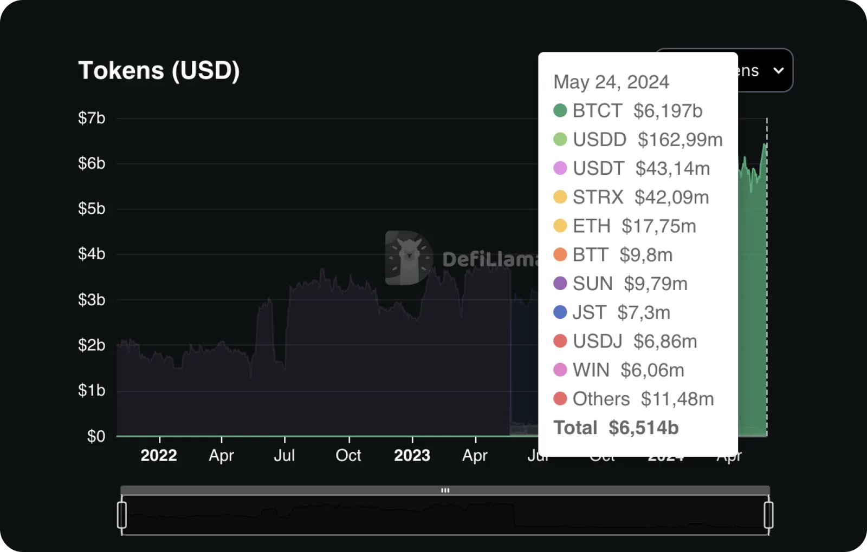Click the ETH value $17,75m
Image resolution: width=867 pixels, height=552 pixels.
pos(659,226)
